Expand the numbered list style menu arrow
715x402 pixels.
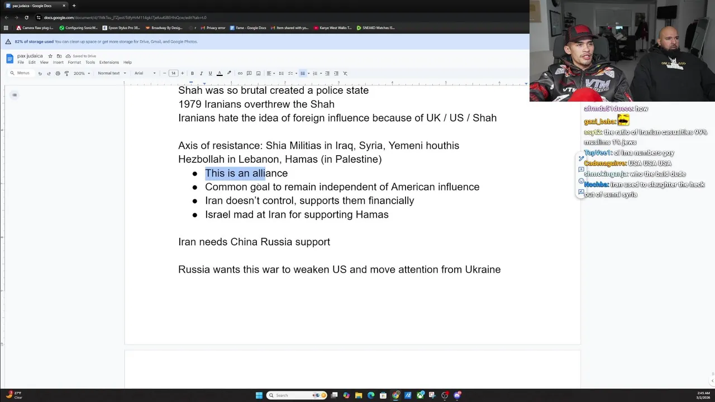coord(321,73)
